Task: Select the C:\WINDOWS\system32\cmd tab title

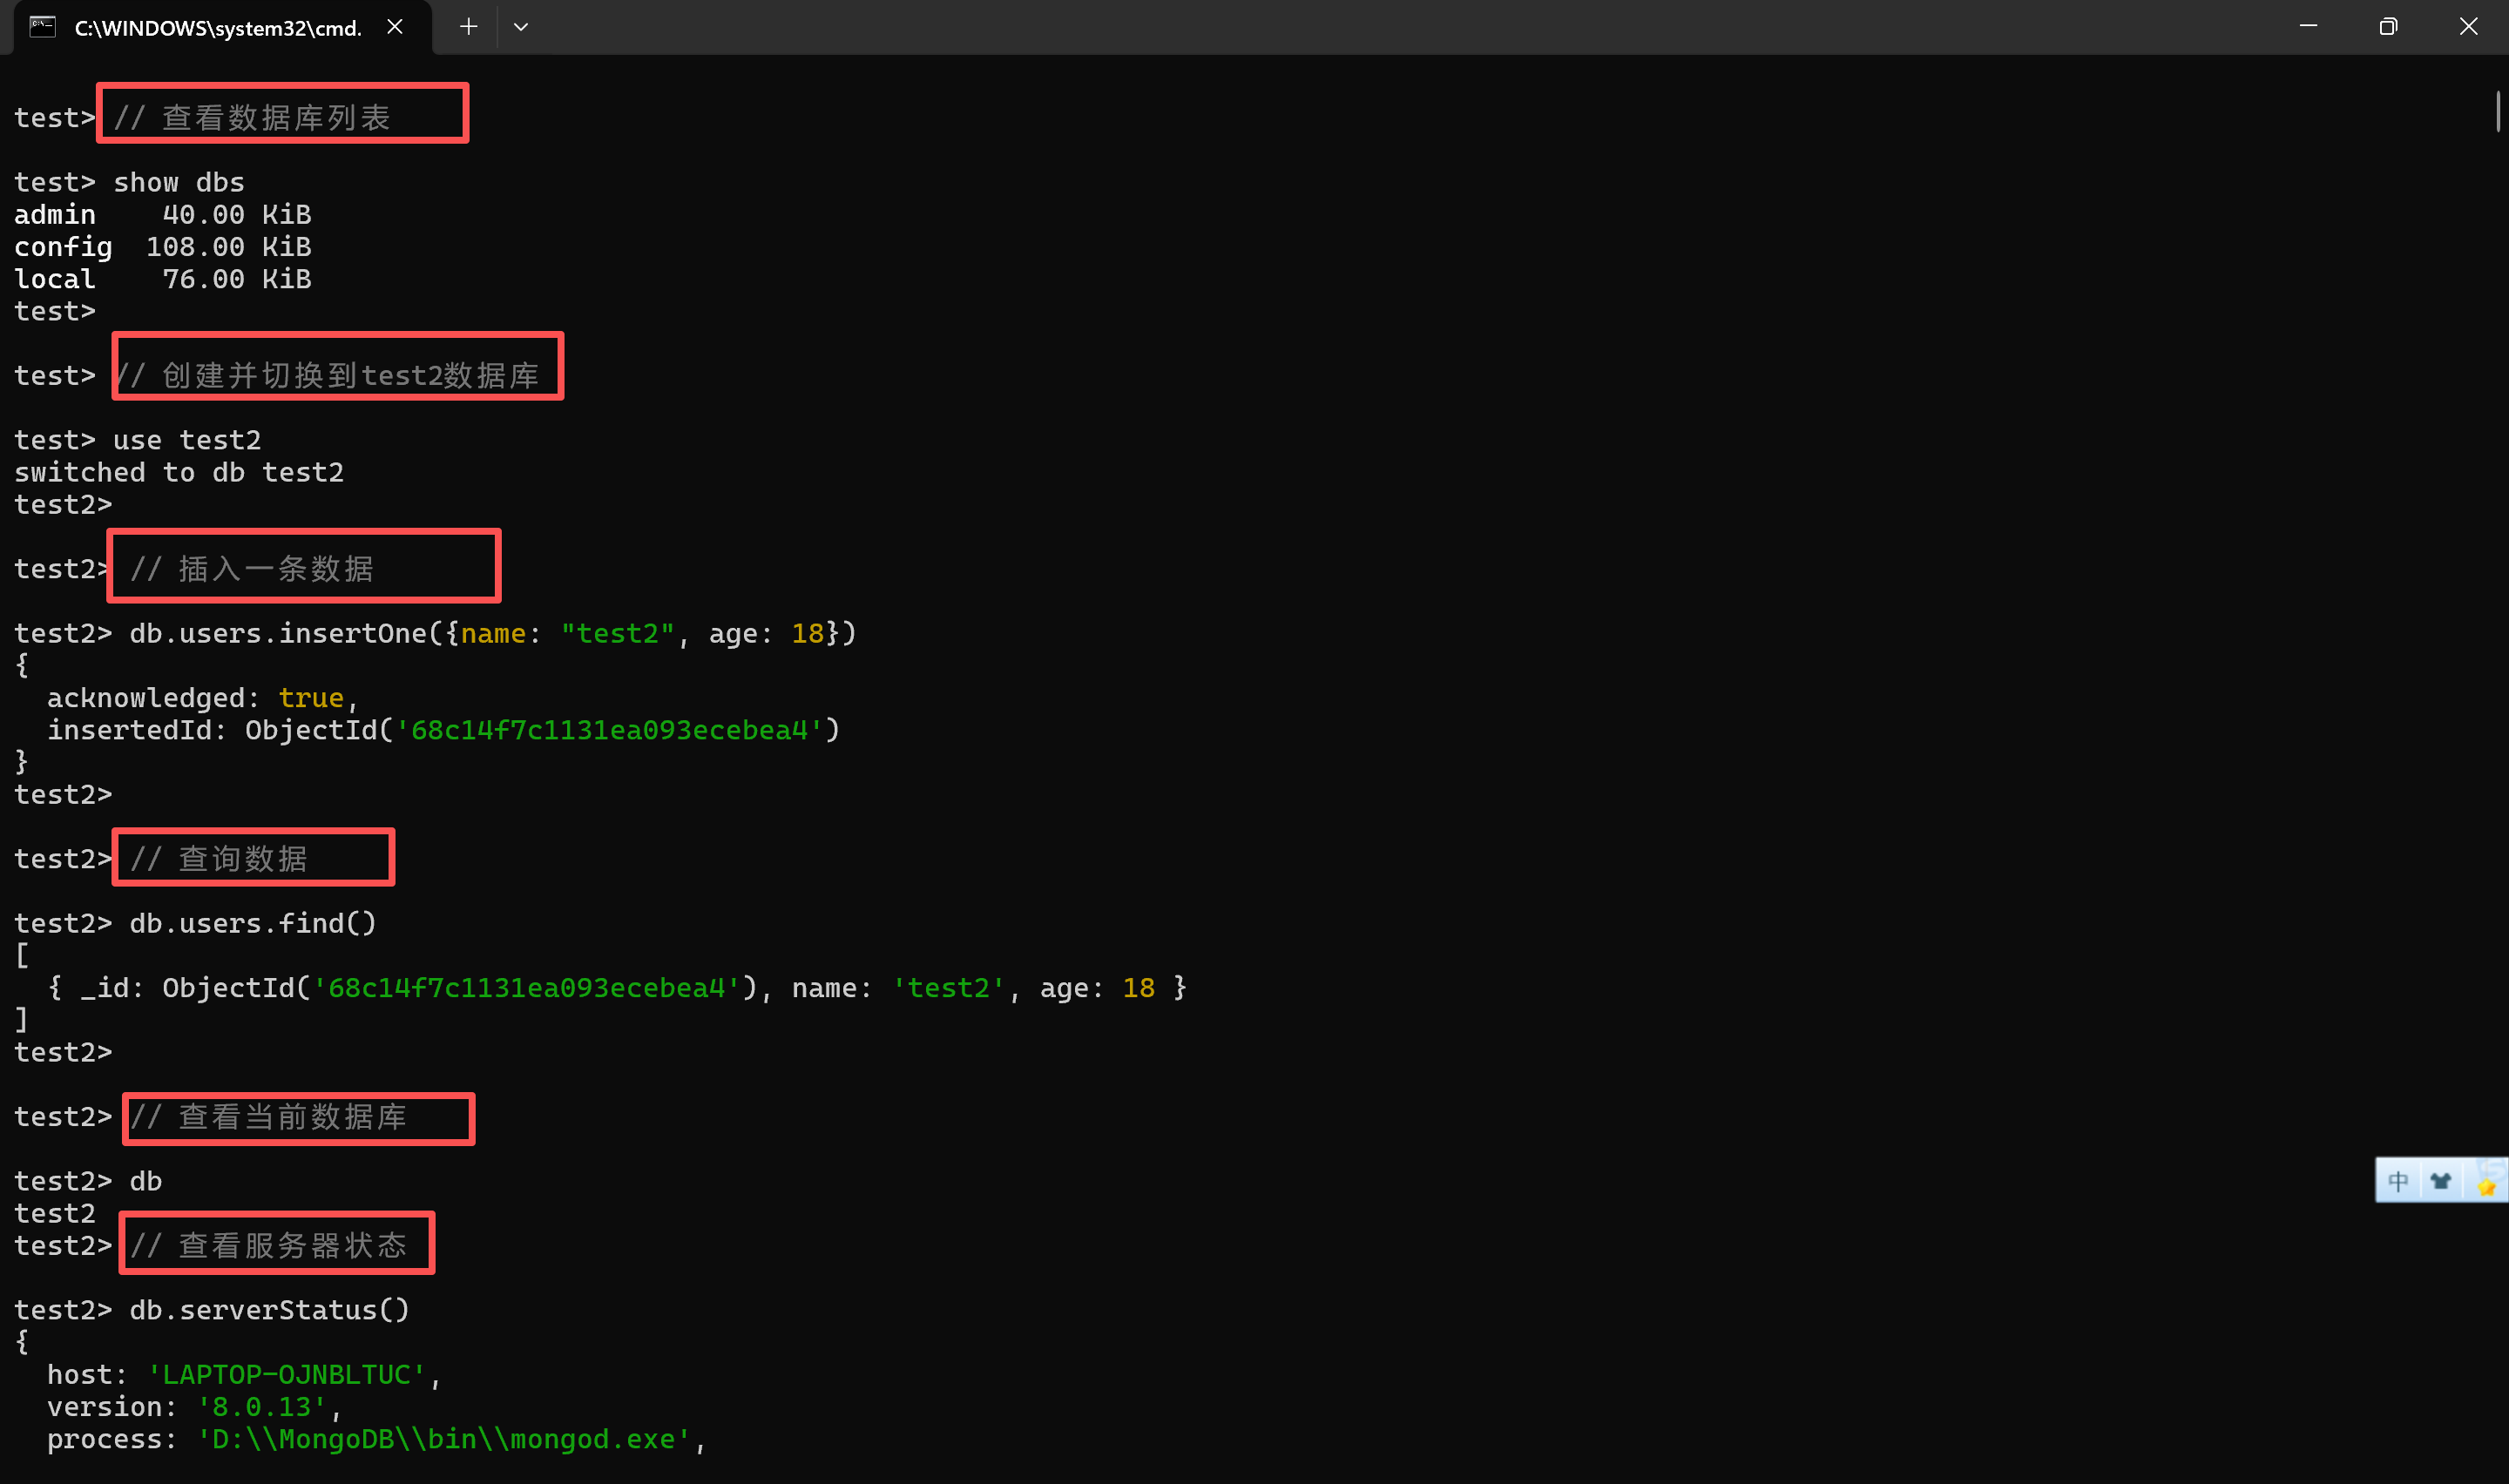Action: [217, 28]
